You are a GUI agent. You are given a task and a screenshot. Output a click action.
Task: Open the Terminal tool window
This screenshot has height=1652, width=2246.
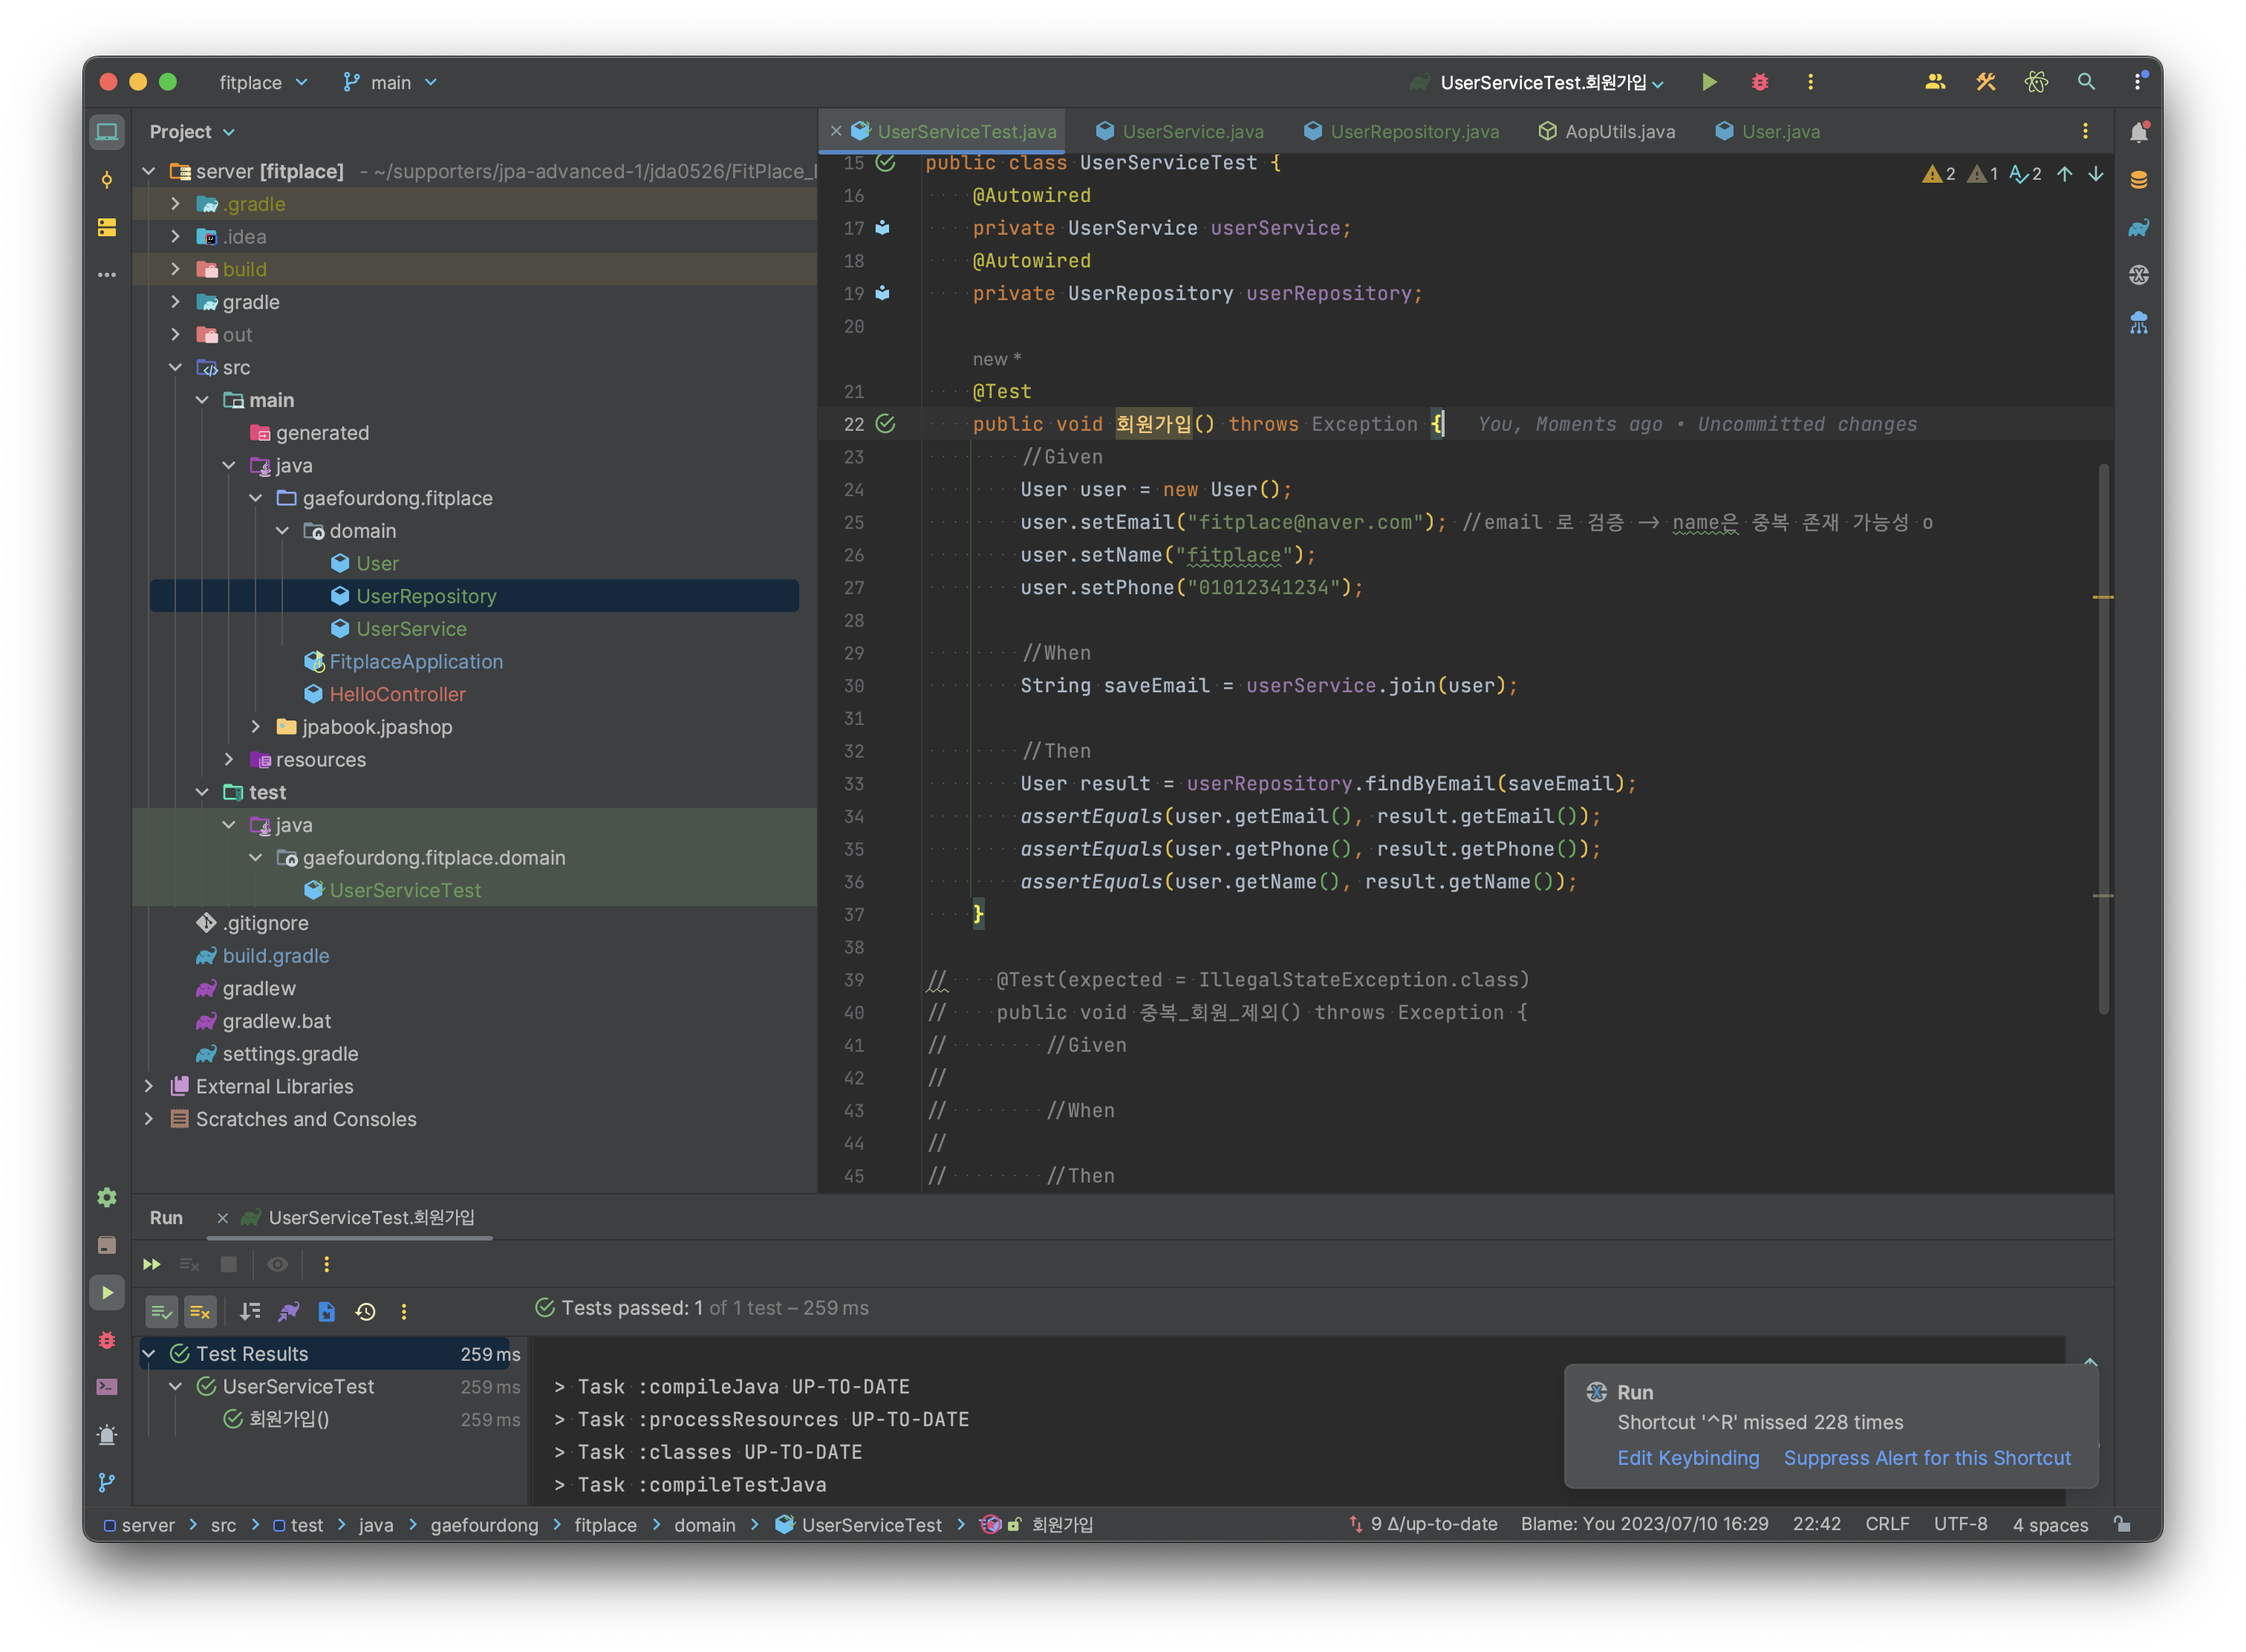[x=107, y=1387]
